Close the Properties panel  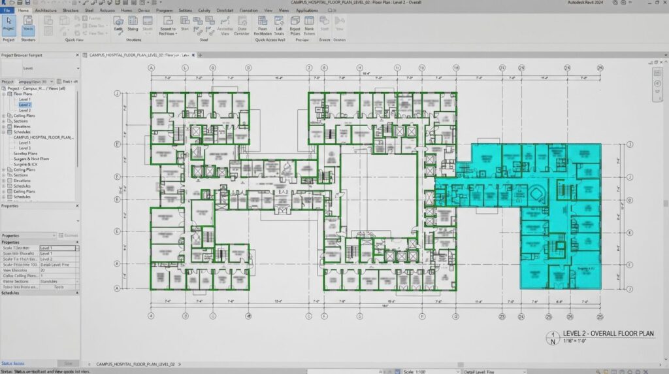point(77,206)
